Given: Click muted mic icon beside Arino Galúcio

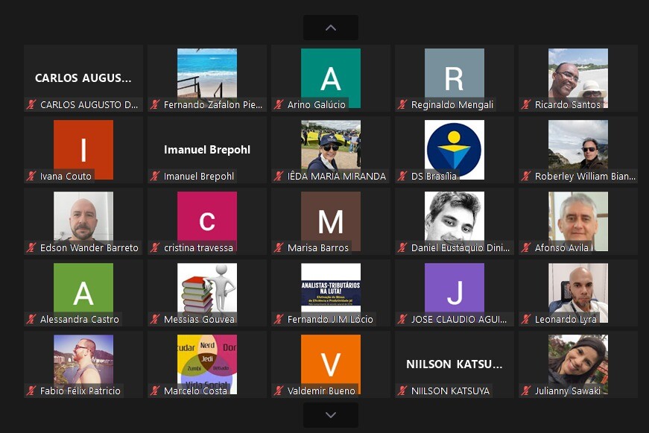Looking at the screenshot, I should [x=279, y=105].
